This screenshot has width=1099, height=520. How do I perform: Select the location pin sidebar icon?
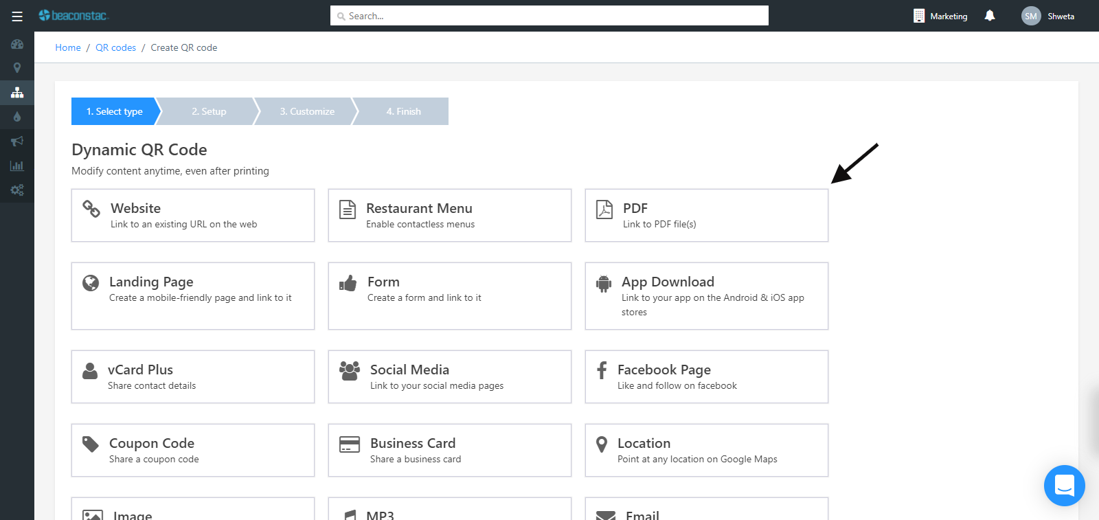pyautogui.click(x=17, y=68)
